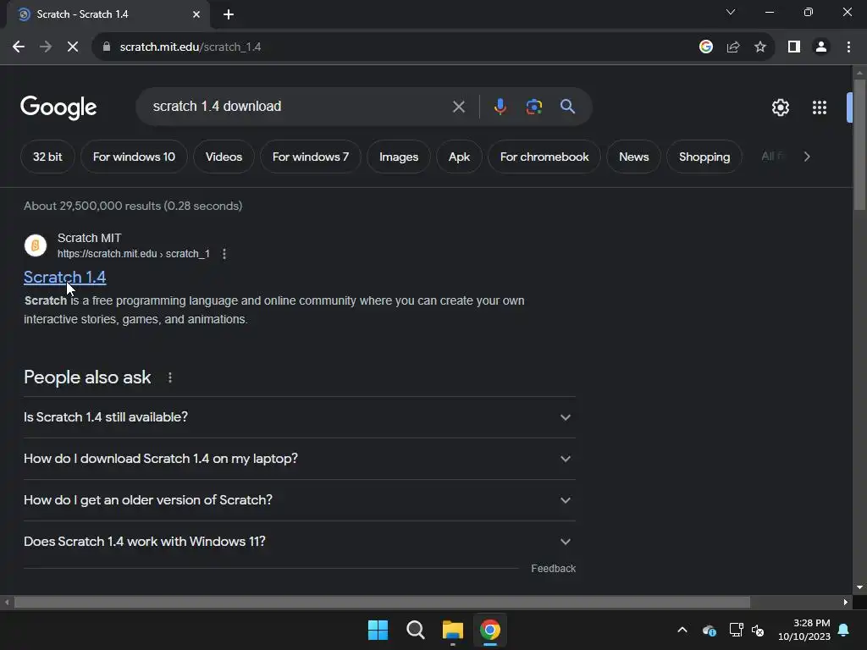Screen dimensions: 867x650
Task: Click the Google logo
Action: [58, 107]
